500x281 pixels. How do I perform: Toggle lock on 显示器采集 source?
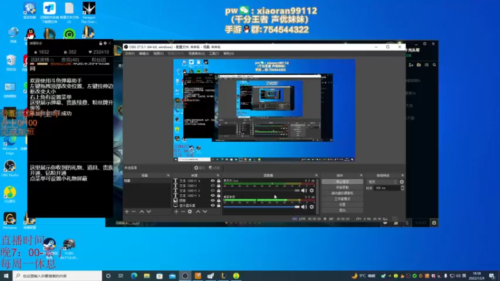pos(218,205)
